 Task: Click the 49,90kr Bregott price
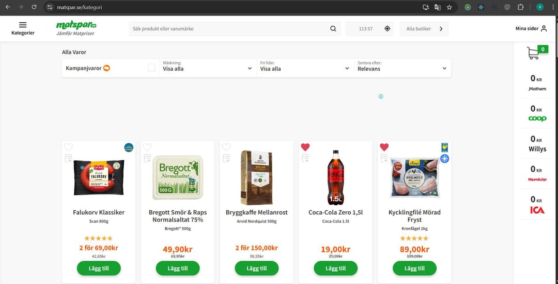click(x=178, y=249)
